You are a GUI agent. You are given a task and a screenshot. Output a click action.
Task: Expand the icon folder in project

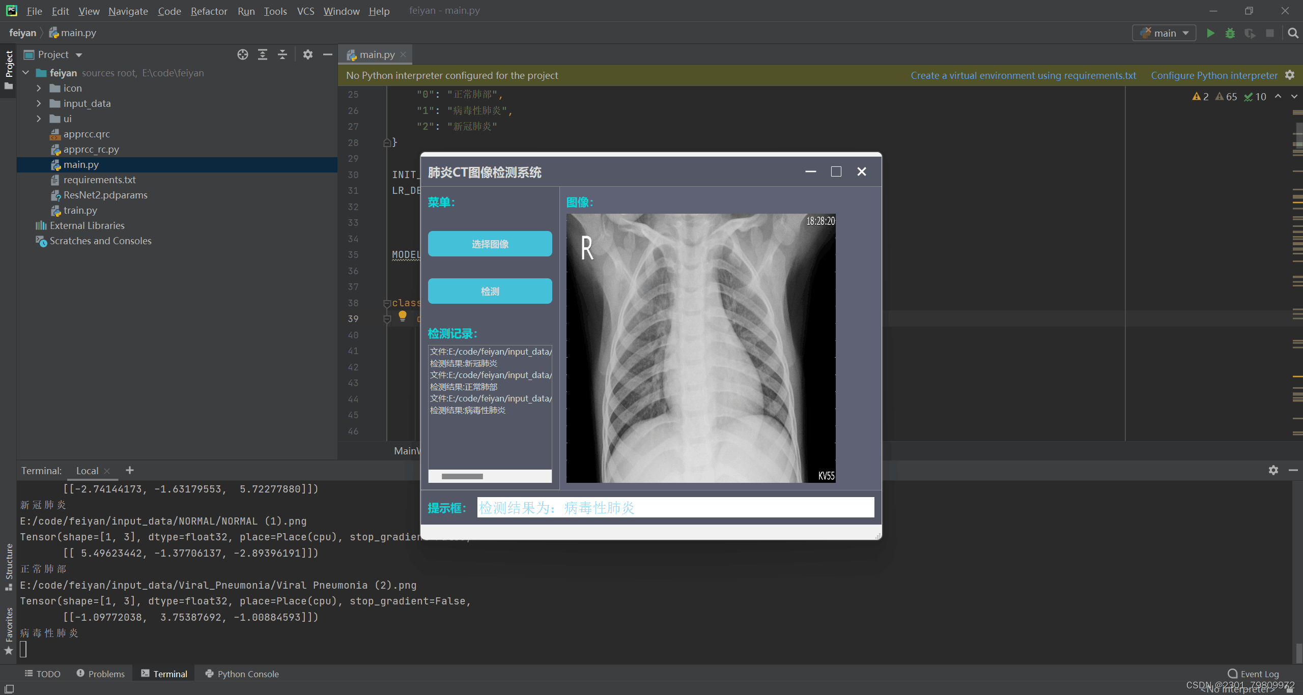click(x=38, y=88)
